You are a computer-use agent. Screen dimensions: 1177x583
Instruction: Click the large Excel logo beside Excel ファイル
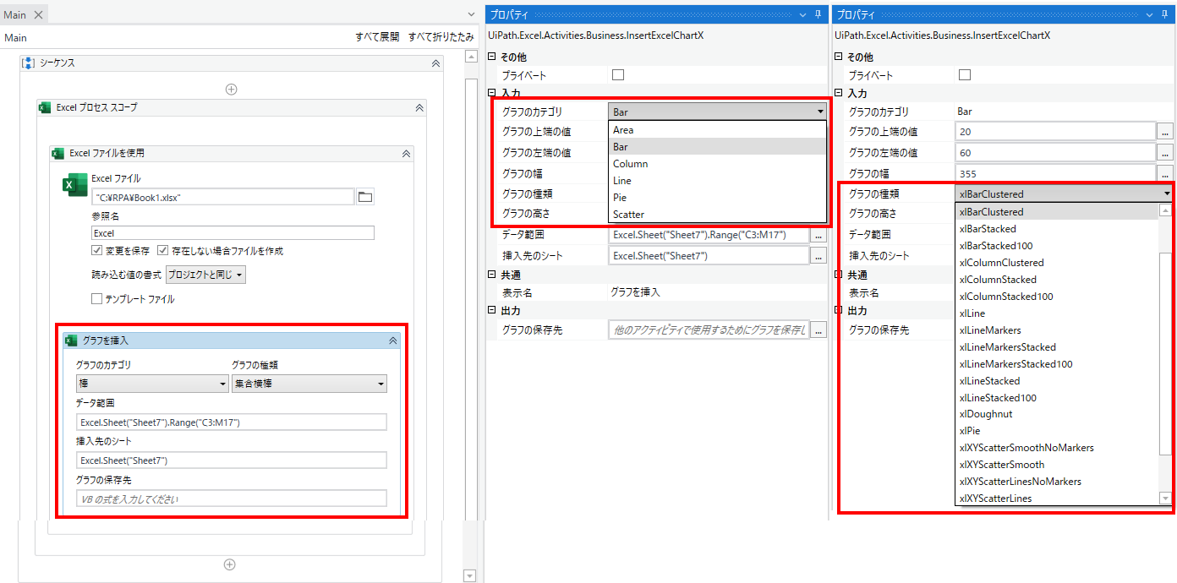[x=74, y=185]
